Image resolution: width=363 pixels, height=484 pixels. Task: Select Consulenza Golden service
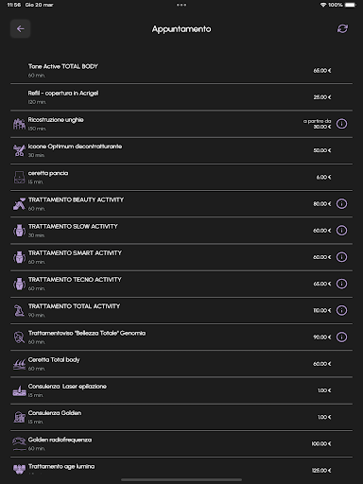(x=181, y=417)
